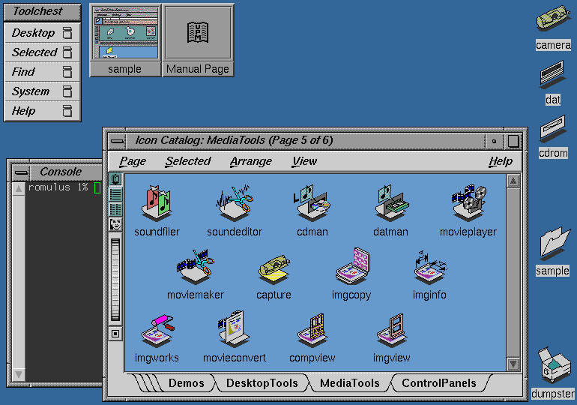Open the Find toolchest menu

click(42, 72)
